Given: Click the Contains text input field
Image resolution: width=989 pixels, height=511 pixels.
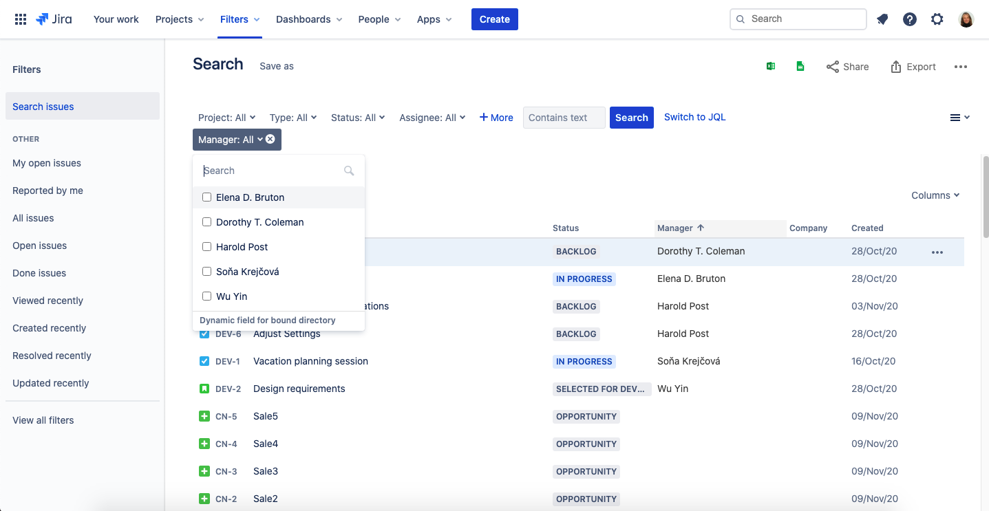Looking at the screenshot, I should click(x=564, y=118).
